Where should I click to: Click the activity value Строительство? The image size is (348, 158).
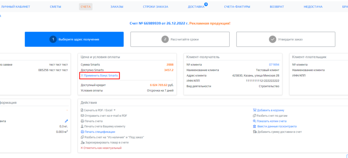click(x=269, y=86)
